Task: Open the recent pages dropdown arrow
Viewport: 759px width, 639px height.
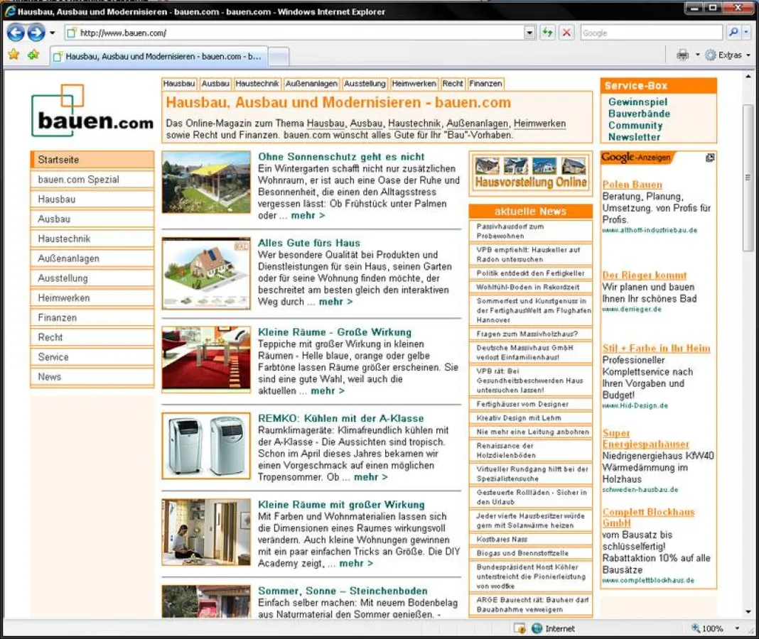Action: (x=52, y=33)
